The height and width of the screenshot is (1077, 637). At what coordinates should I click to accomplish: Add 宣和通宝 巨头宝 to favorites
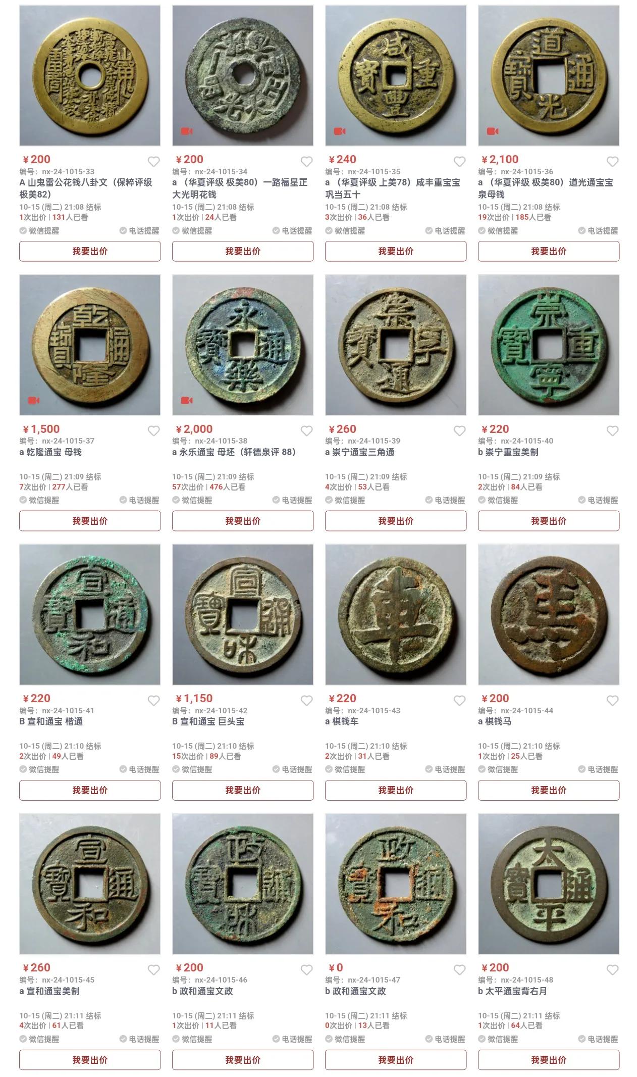[x=306, y=701]
